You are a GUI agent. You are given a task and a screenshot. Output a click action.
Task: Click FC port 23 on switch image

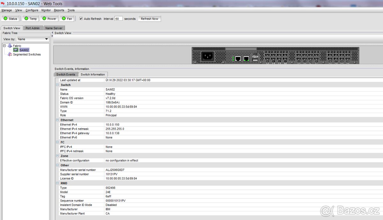click(348, 59)
